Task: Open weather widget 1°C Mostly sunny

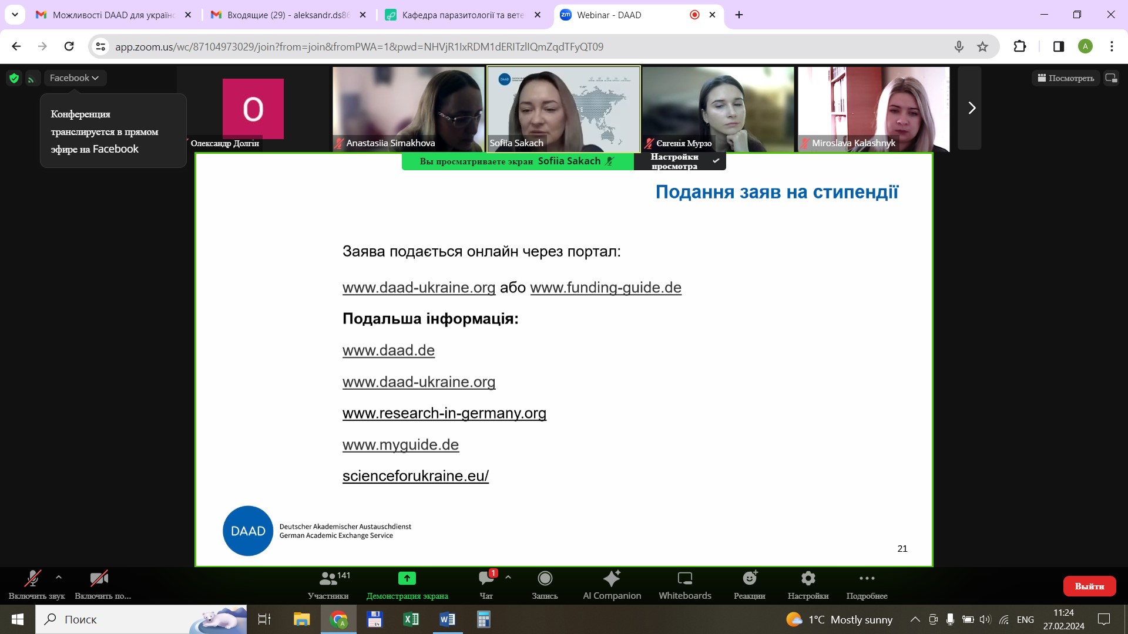Action: pyautogui.click(x=839, y=619)
